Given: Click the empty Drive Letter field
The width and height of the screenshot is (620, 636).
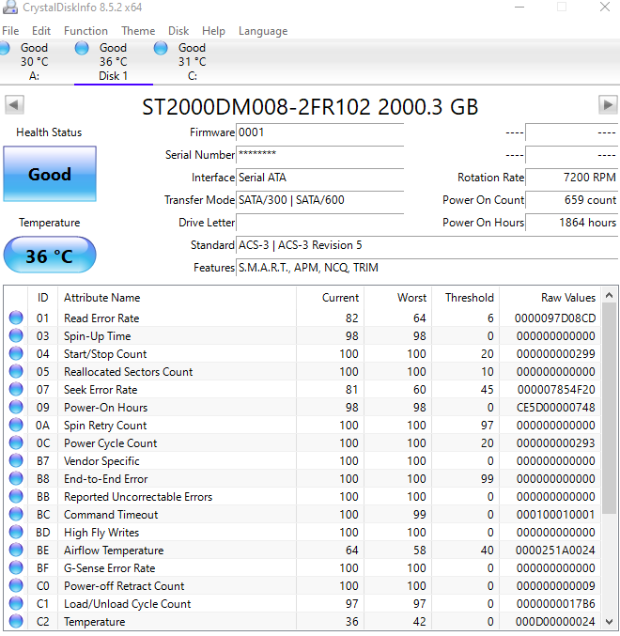Looking at the screenshot, I should (x=319, y=223).
